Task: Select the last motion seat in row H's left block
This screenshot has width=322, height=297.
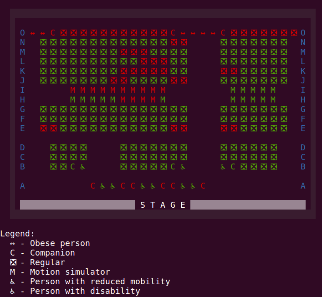Action: (x=163, y=100)
